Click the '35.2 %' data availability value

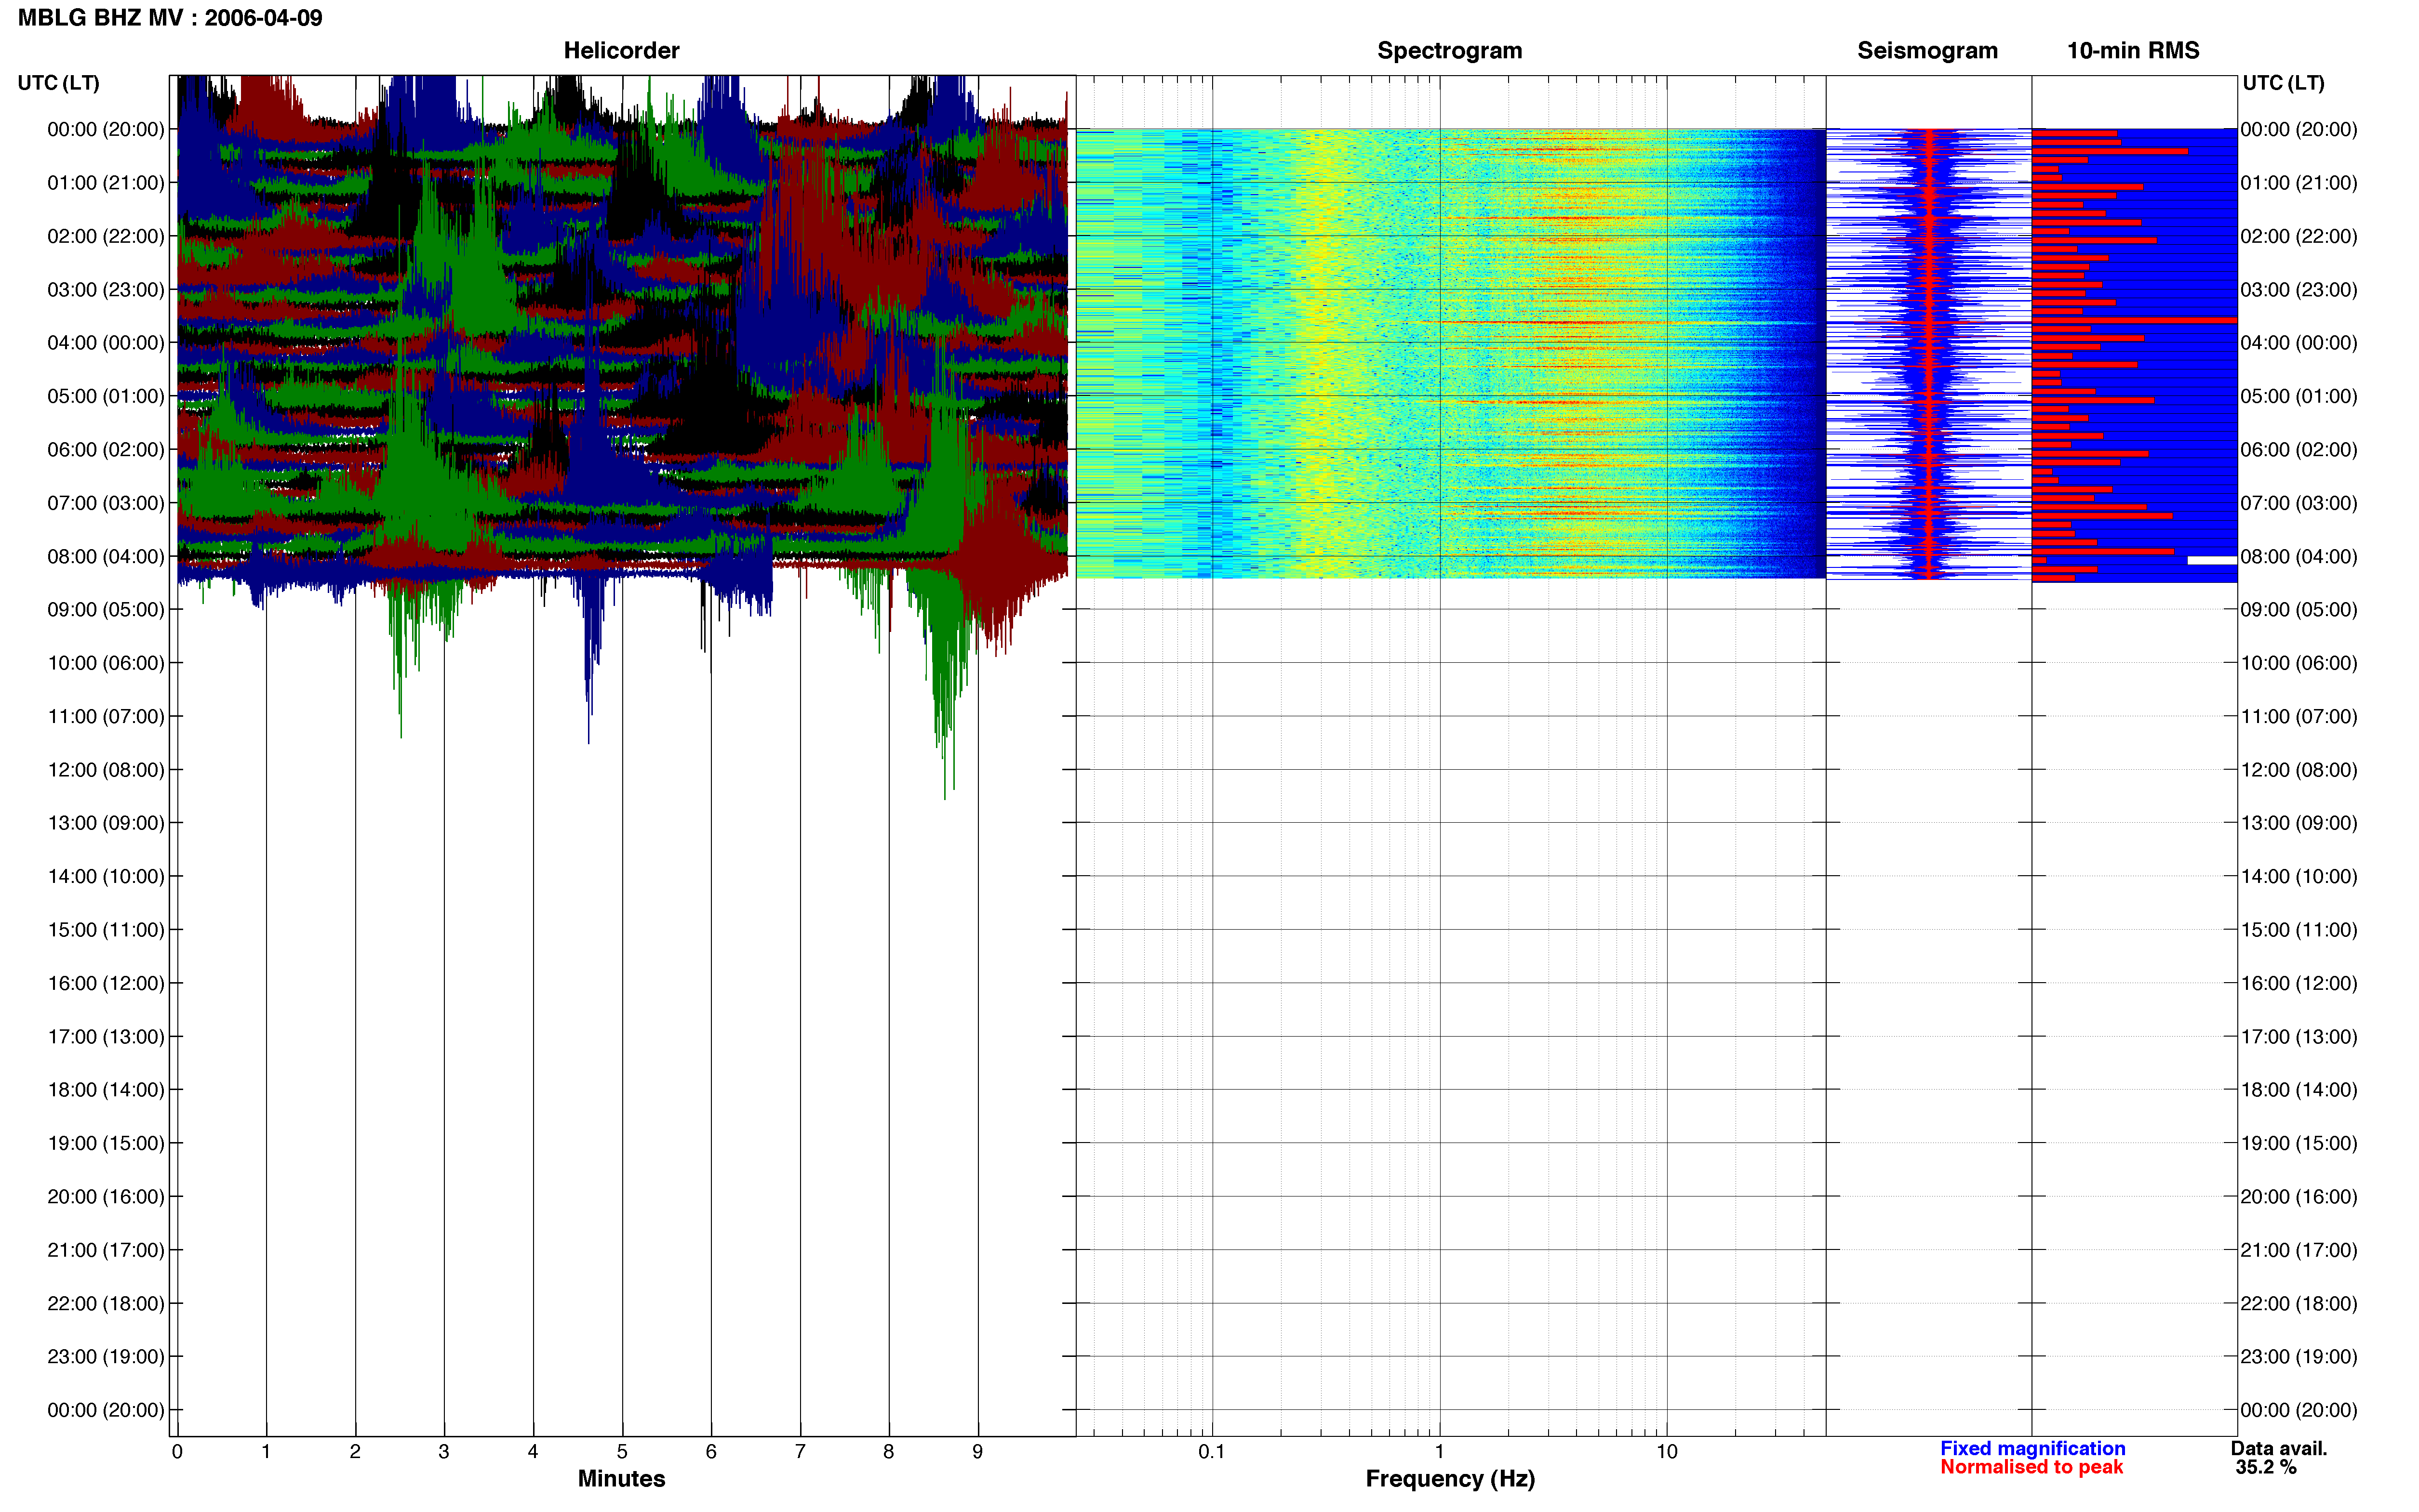(x=2266, y=1468)
